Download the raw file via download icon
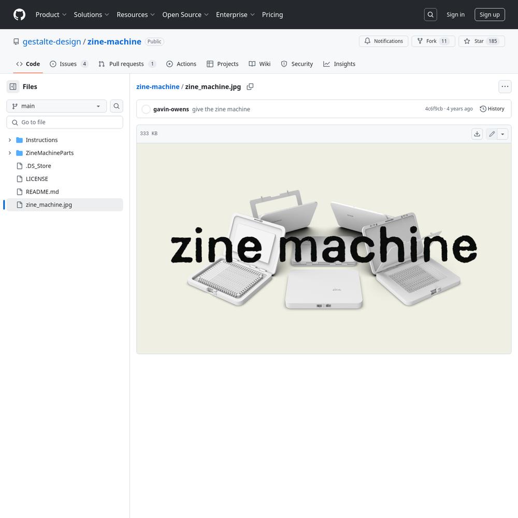The width and height of the screenshot is (518, 518). pyautogui.click(x=477, y=134)
